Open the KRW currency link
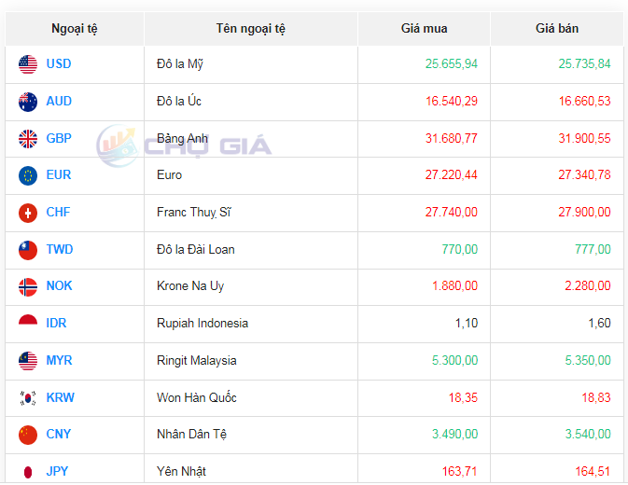This screenshot has height=485, width=628. click(x=60, y=397)
